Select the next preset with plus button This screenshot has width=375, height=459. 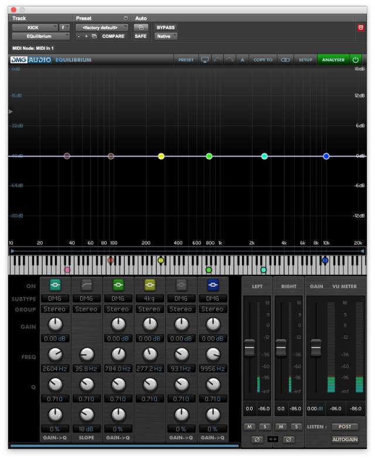[86, 36]
